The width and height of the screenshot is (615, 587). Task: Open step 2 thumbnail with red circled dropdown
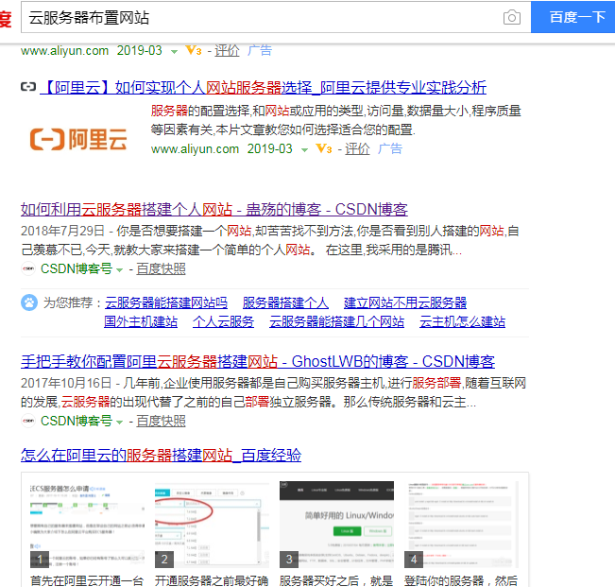(x=212, y=525)
